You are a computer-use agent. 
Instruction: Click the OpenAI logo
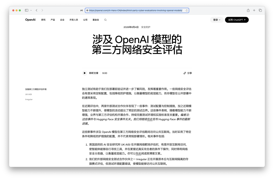click(x=30, y=20)
